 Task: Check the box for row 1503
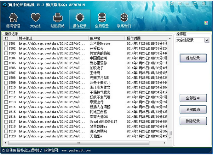tap(6, 53)
